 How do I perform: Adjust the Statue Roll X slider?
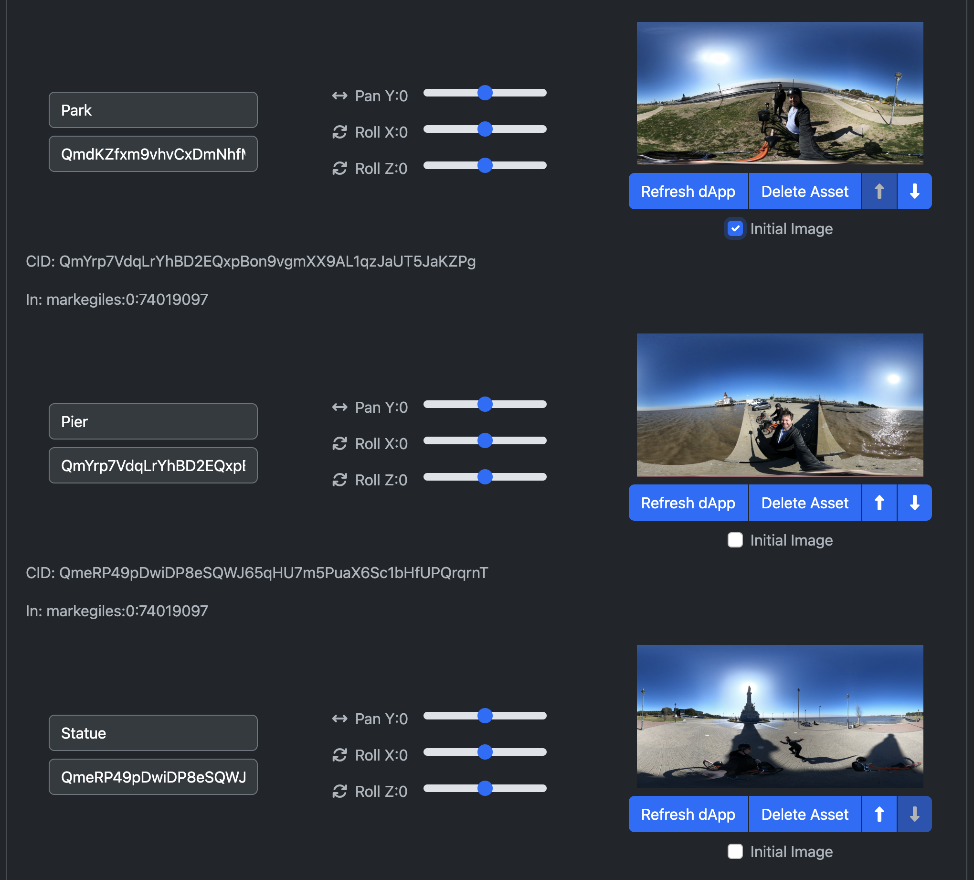tap(485, 752)
